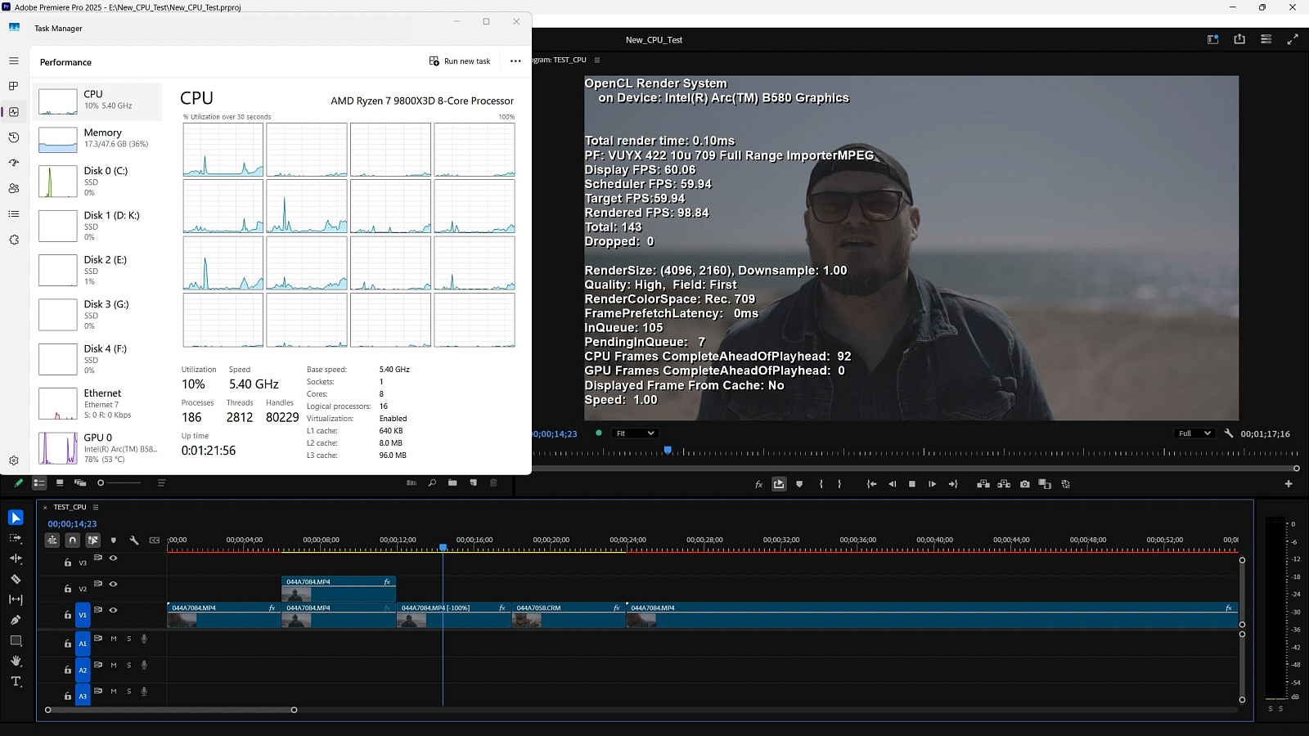
Task: Open Comparison View in Program monitor
Action: [1045, 484]
